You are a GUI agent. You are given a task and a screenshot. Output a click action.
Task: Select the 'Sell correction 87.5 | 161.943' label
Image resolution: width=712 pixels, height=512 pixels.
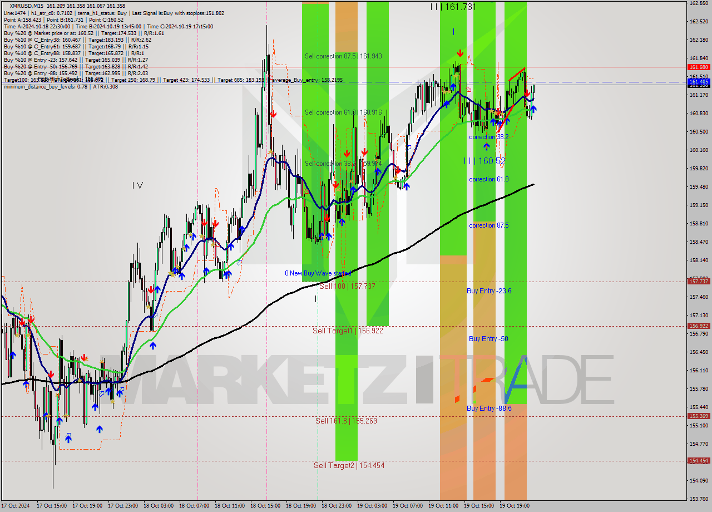(343, 56)
